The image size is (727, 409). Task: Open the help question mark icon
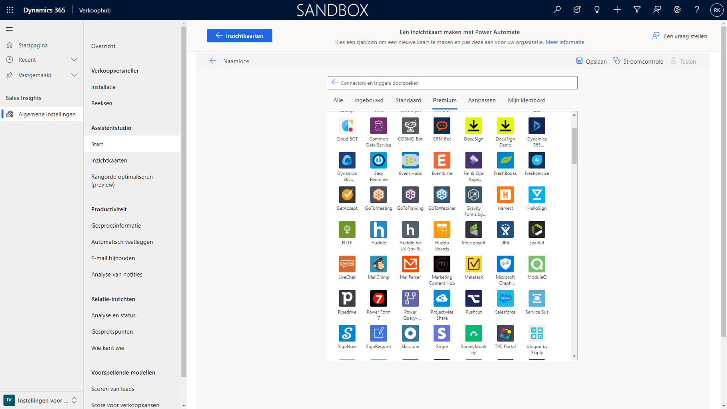coord(697,10)
